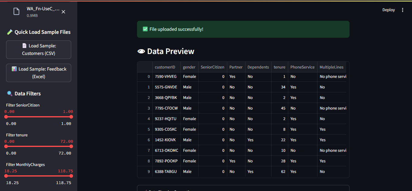Load the sample Feedback Excel file
Screen dimensions: 412x191
click(x=39, y=73)
